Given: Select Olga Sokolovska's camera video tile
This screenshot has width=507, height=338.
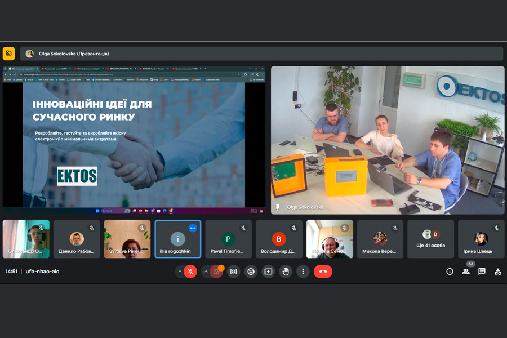Looking at the screenshot, I should [388, 140].
